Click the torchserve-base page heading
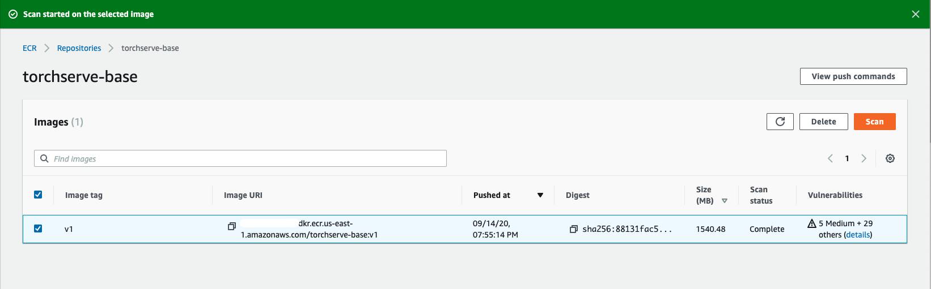Image resolution: width=931 pixels, height=289 pixels. click(x=80, y=76)
